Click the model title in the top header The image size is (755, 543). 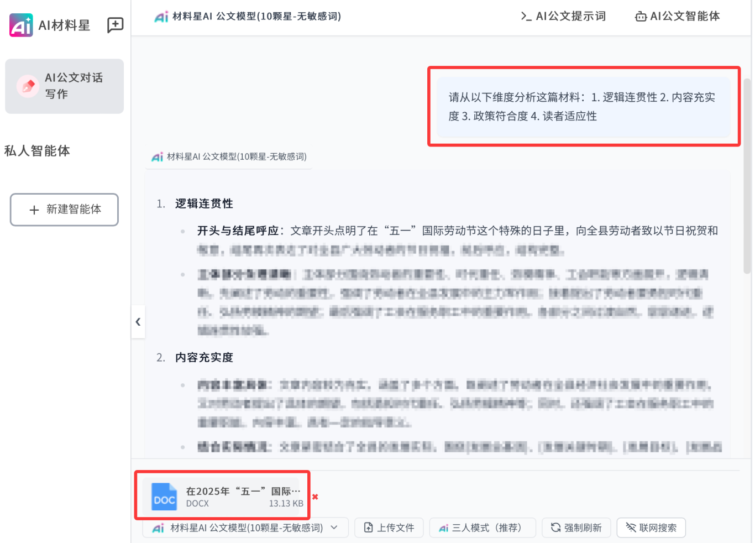pyautogui.click(x=256, y=17)
